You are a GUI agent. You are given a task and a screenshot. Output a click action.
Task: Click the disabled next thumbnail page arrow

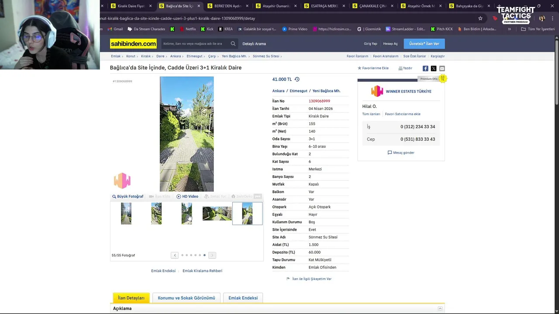(x=212, y=255)
